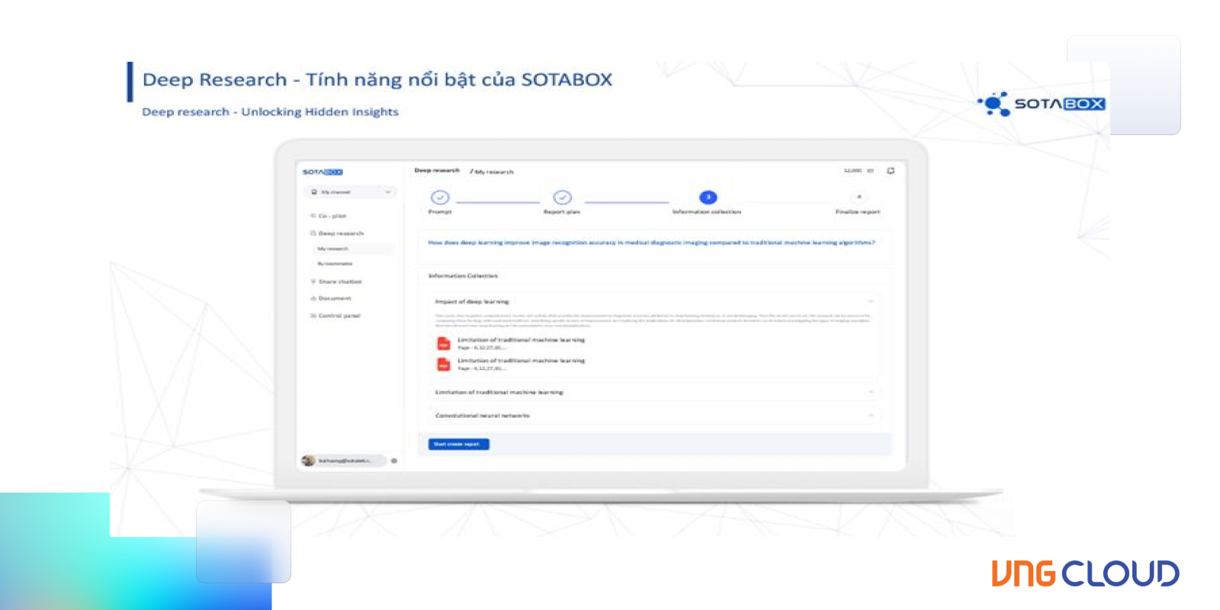Click the user email account chip
Viewport: 1220px width, 610px height.
pyautogui.click(x=344, y=461)
